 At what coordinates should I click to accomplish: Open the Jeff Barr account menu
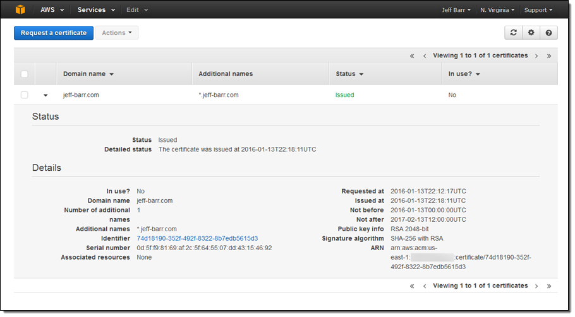click(456, 10)
